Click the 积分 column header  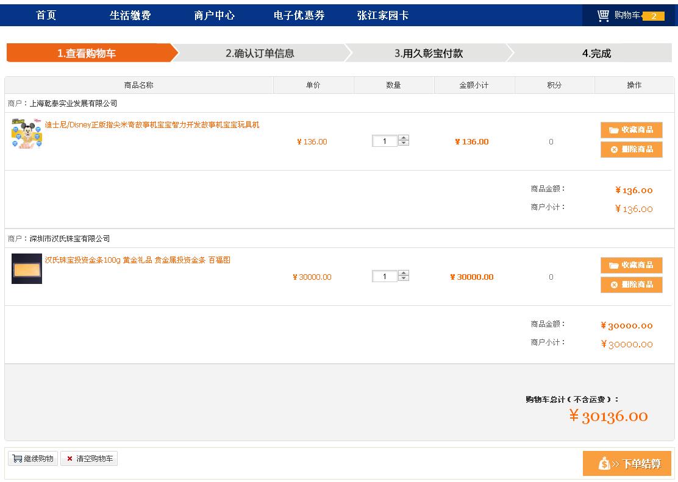[x=554, y=85]
